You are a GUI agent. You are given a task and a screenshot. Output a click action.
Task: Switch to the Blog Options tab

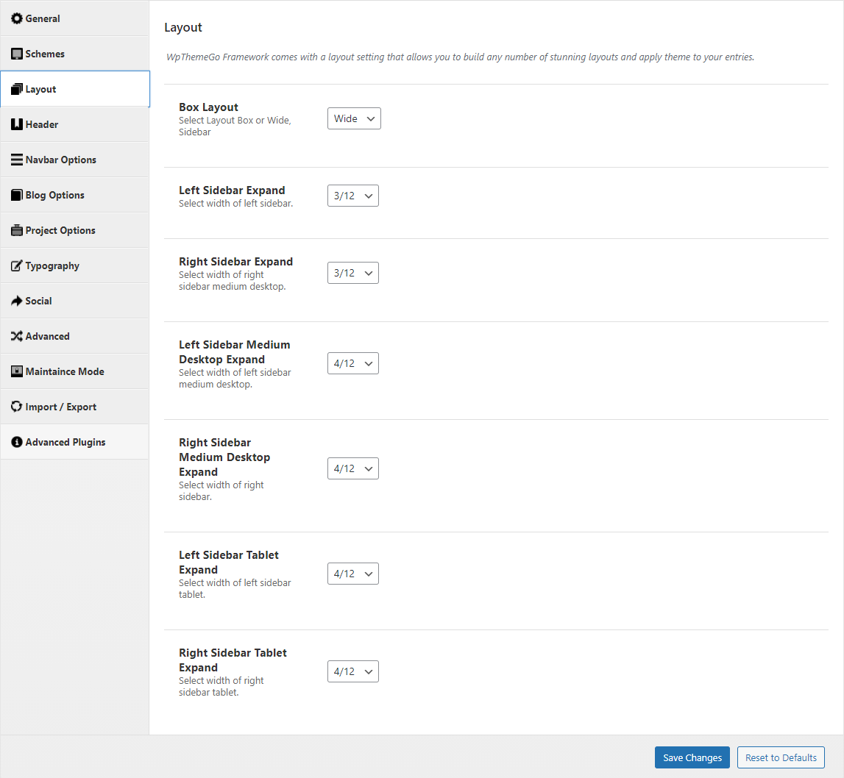[x=75, y=195]
